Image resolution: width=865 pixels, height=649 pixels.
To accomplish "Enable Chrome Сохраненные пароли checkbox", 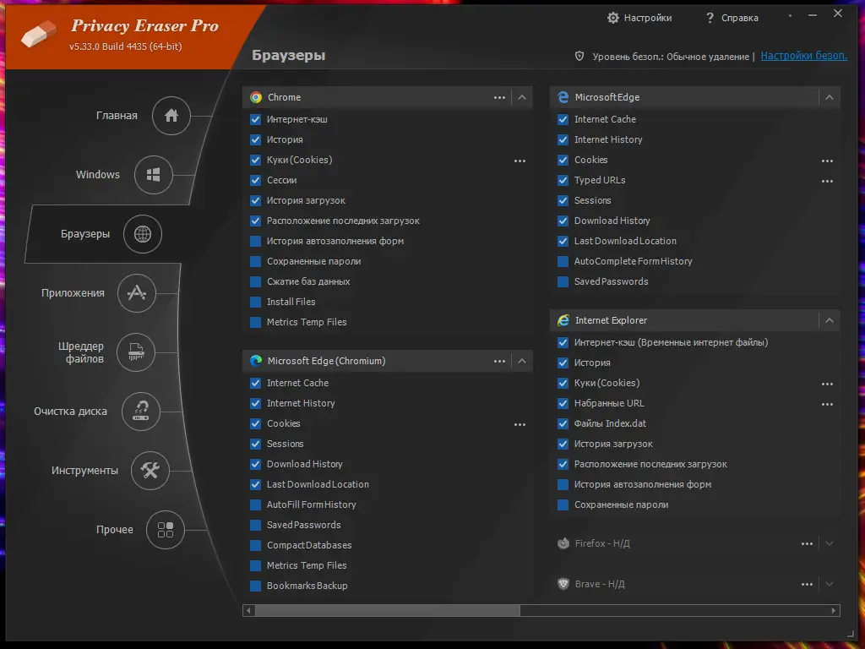I will point(256,261).
